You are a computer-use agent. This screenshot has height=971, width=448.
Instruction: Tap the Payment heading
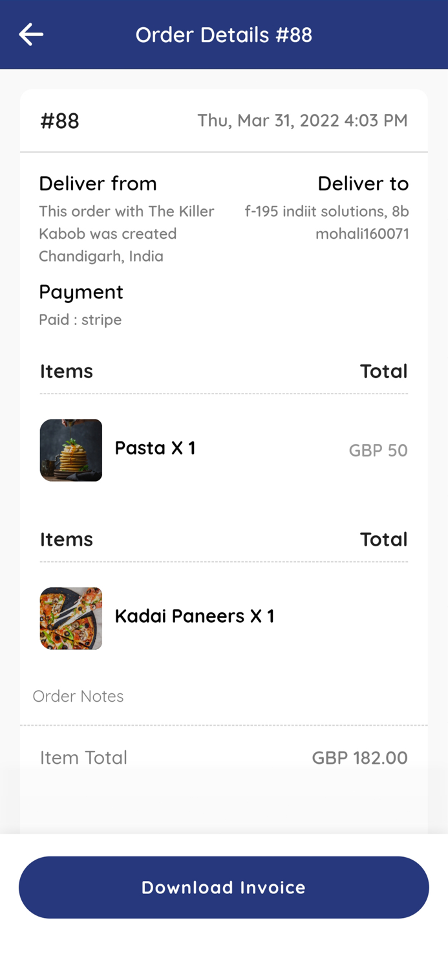tap(81, 292)
